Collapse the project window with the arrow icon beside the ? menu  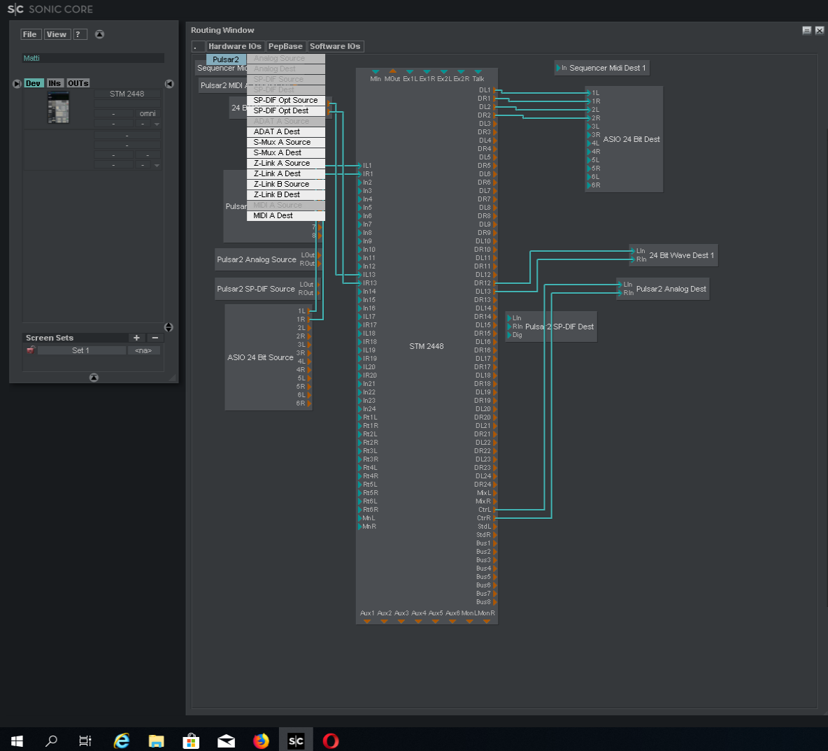tap(99, 34)
